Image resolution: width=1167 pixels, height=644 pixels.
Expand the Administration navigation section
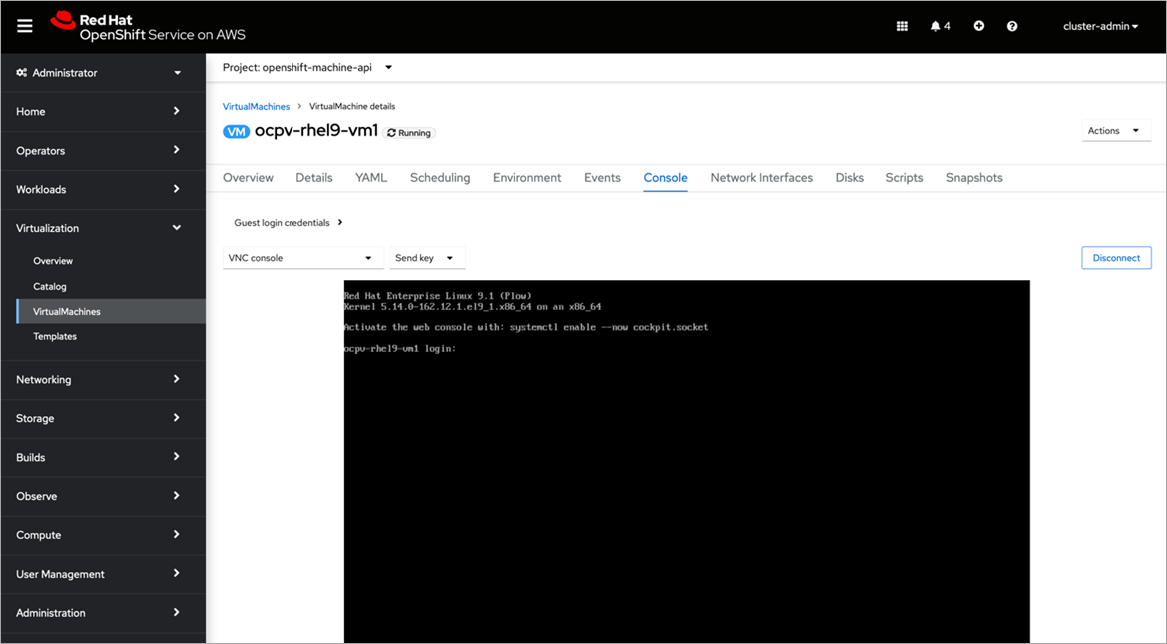[x=103, y=613]
